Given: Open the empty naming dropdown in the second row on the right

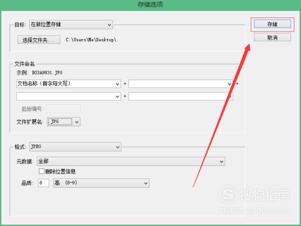Looking at the screenshot, I should 181,96.
